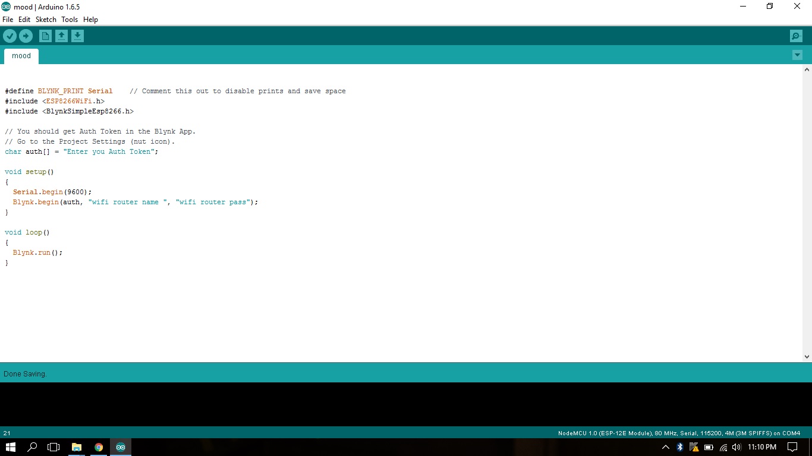Image resolution: width=812 pixels, height=456 pixels.
Task: Click the "Blynk.run();" line
Action: pyautogui.click(x=37, y=252)
